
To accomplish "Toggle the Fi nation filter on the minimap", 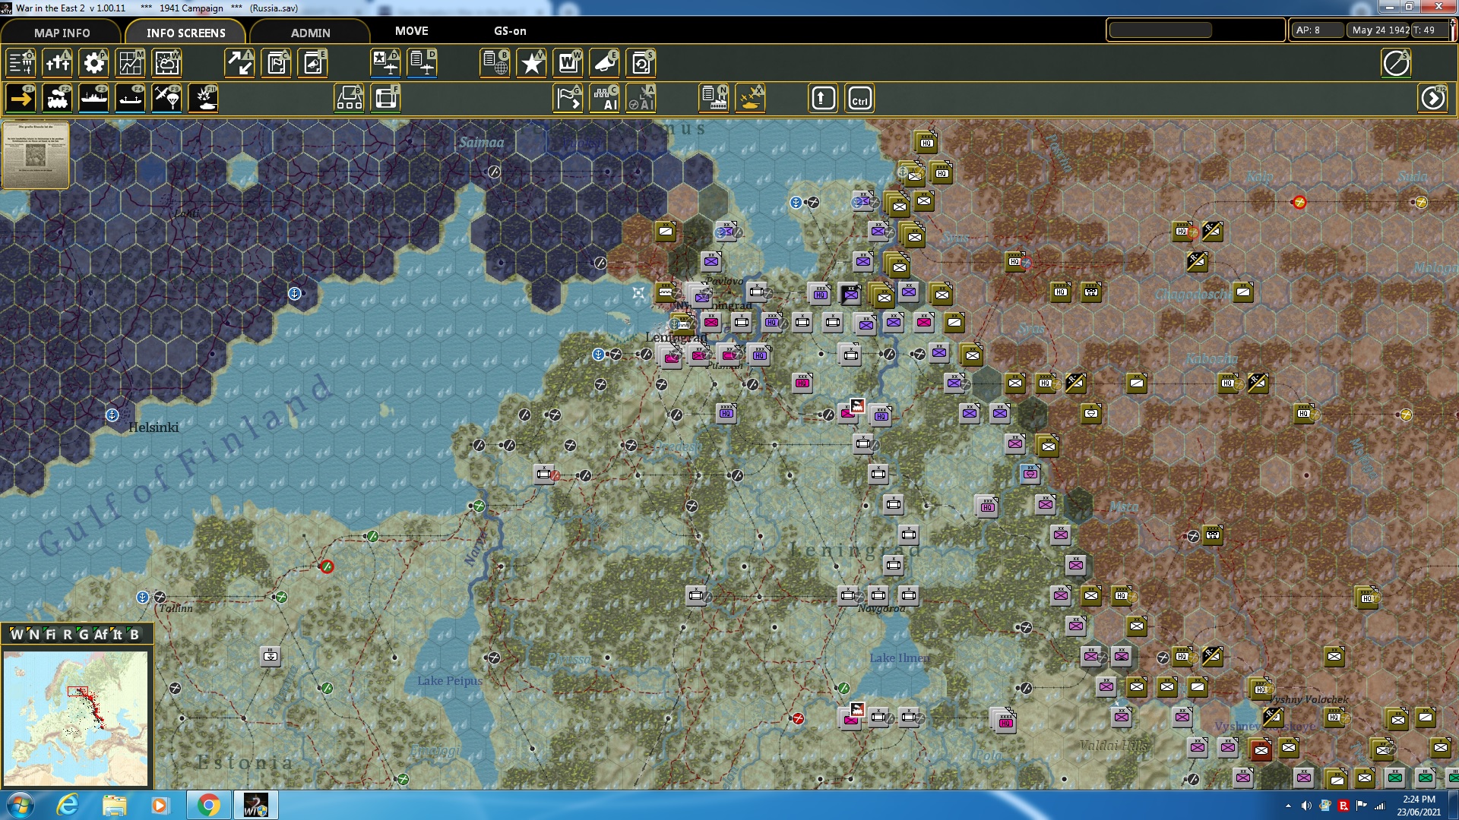I will (50, 635).
